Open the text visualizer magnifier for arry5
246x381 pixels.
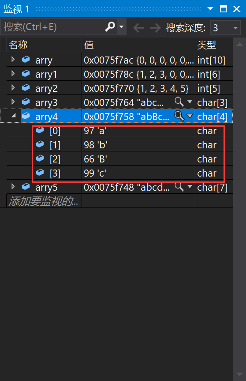click(x=179, y=187)
